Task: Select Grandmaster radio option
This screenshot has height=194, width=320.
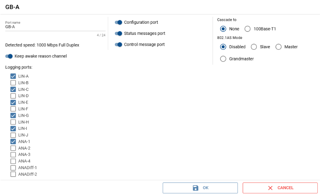Action: click(223, 59)
